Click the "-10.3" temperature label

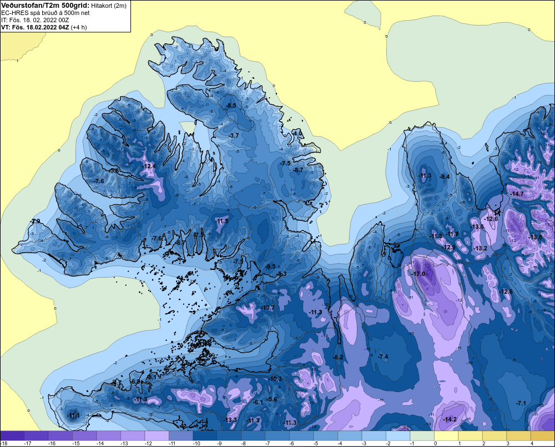click(275, 379)
